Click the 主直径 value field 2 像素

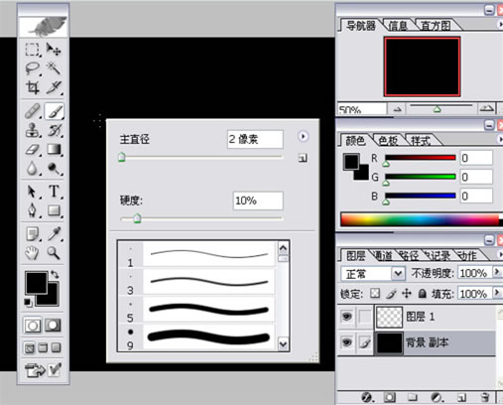[255, 139]
